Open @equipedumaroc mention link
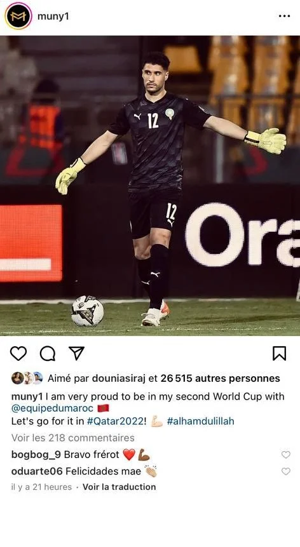This screenshot has width=300, height=547. tap(52, 409)
